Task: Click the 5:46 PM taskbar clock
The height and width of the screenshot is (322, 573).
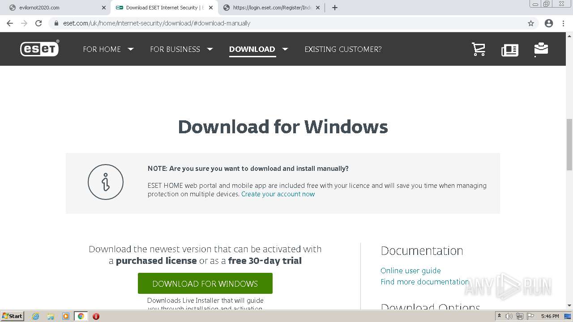Action: pos(550,316)
